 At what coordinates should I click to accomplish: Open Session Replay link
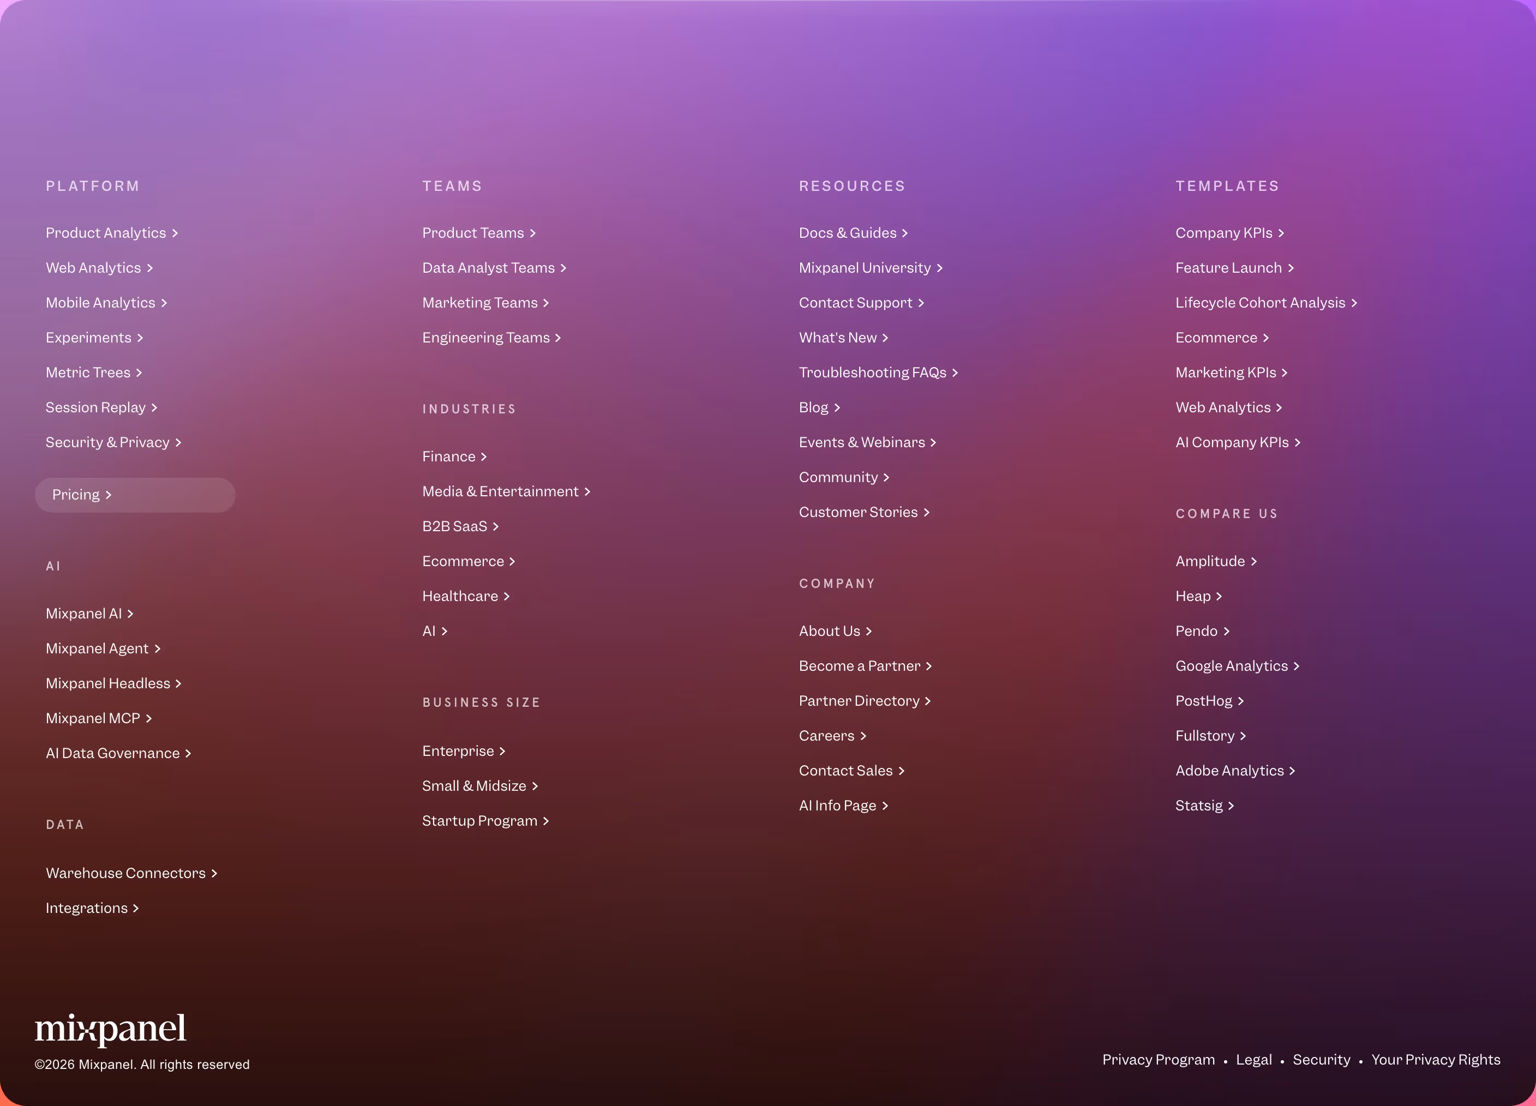pos(101,407)
